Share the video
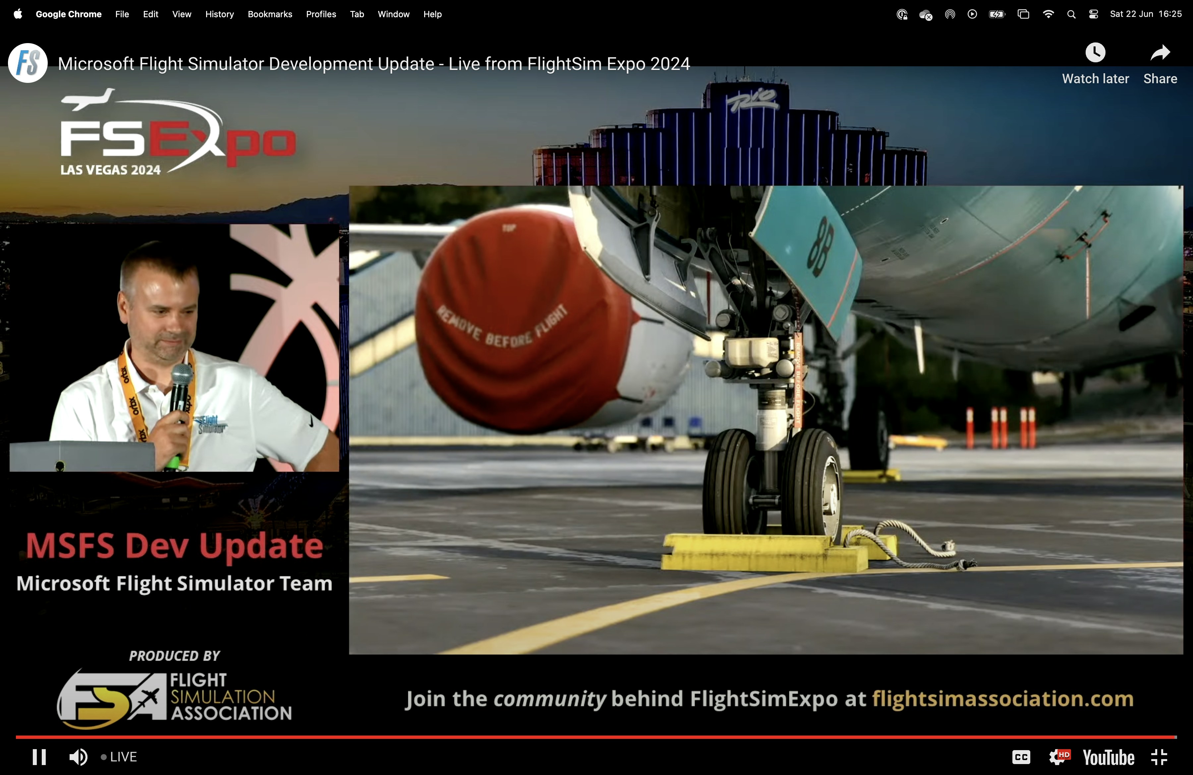 (x=1160, y=53)
